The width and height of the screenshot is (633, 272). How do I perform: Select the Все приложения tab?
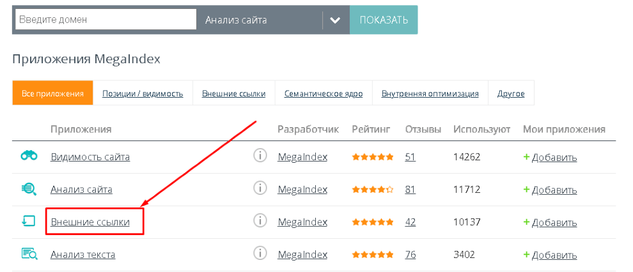point(52,94)
